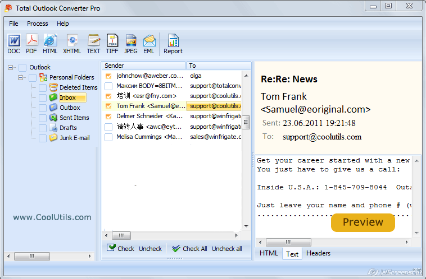Image resolution: width=426 pixels, height=279 pixels.
Task: Open the www.CoolUtils.com link
Action: pyautogui.click(x=52, y=217)
